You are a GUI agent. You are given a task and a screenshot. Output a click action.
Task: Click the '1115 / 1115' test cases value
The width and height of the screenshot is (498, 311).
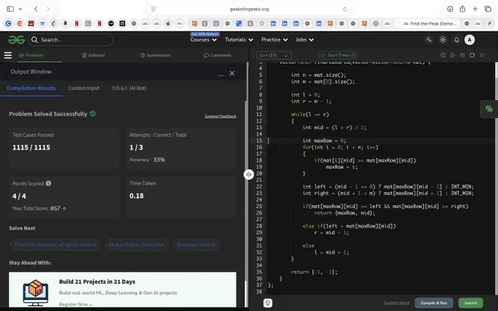click(x=31, y=148)
